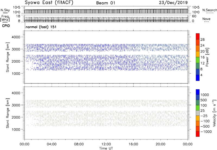Click the '-500' label on Velocity color bar
The height and width of the screenshot is (150, 217).
(x=205, y=126)
